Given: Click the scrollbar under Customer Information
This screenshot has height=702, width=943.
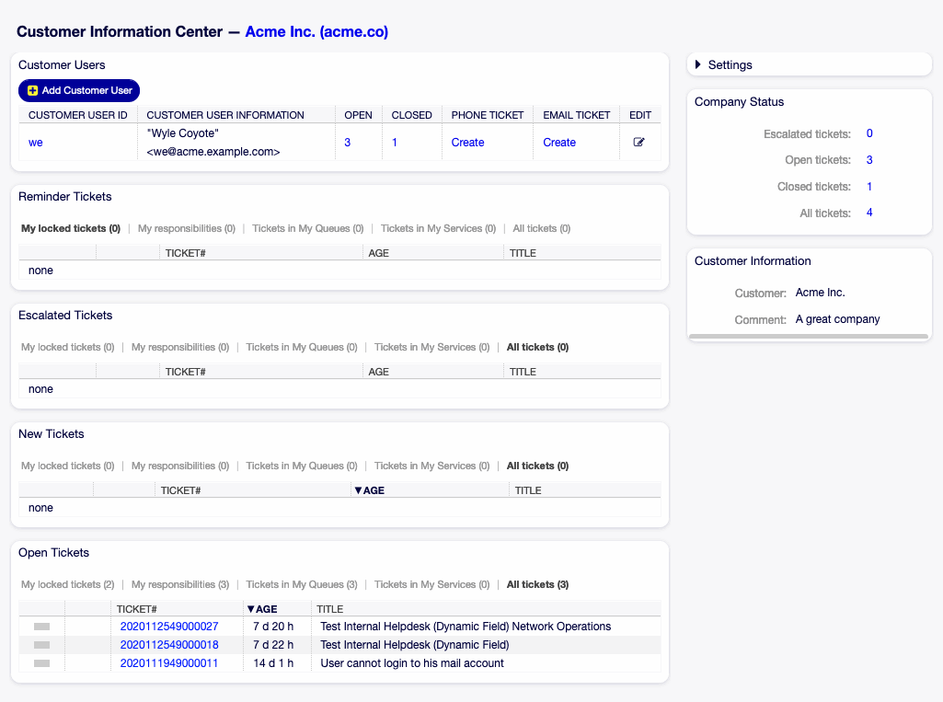Looking at the screenshot, I should coord(809,338).
